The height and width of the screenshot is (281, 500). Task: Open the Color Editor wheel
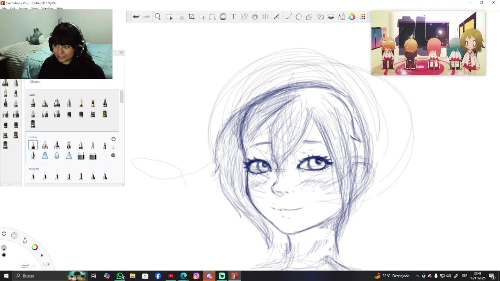(x=352, y=17)
